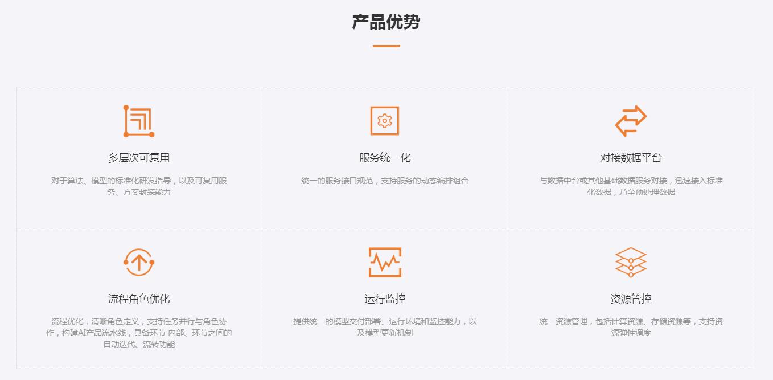This screenshot has height=380, width=773.
Task: Click the 统一的服务接口规范 description text
Action: tap(385, 181)
